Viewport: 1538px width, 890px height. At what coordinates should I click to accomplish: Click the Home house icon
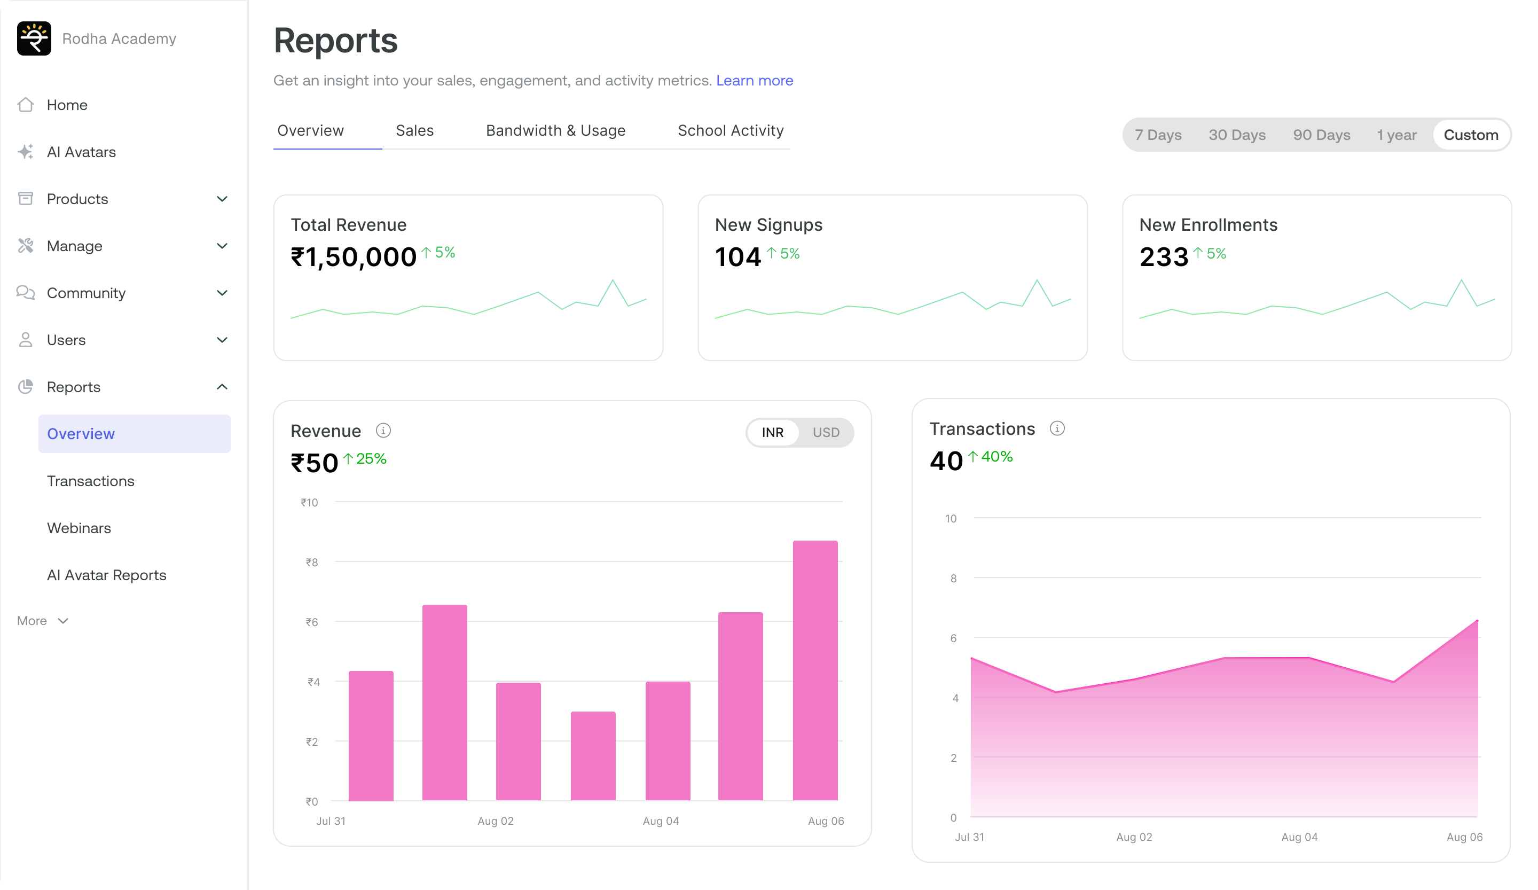pos(26,105)
